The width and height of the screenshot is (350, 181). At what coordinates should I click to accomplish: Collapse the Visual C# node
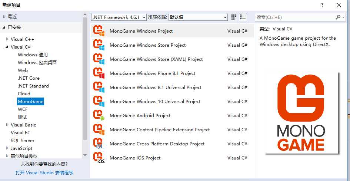pyautogui.click(x=7, y=47)
